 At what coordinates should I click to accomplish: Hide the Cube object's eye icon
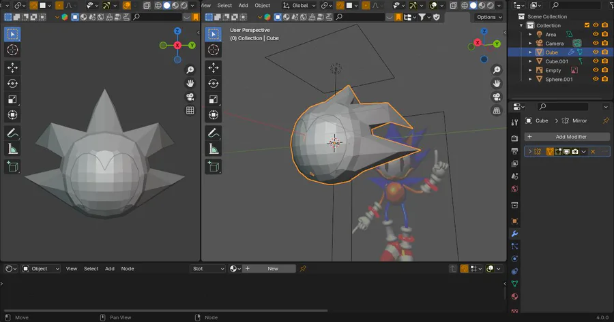(x=596, y=52)
